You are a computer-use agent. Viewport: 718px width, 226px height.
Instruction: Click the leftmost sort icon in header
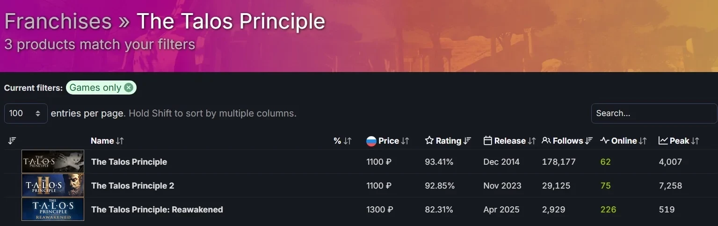(x=12, y=141)
